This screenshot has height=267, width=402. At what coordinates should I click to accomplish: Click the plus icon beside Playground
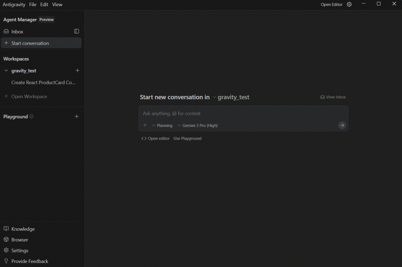pyautogui.click(x=77, y=116)
